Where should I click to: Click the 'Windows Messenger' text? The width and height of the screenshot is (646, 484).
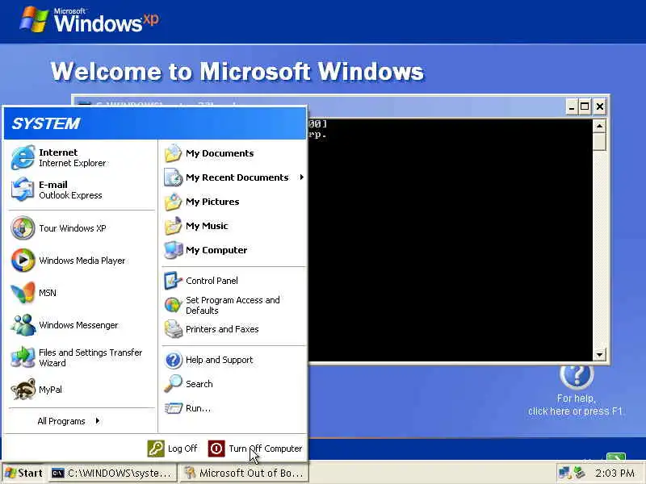click(x=78, y=325)
